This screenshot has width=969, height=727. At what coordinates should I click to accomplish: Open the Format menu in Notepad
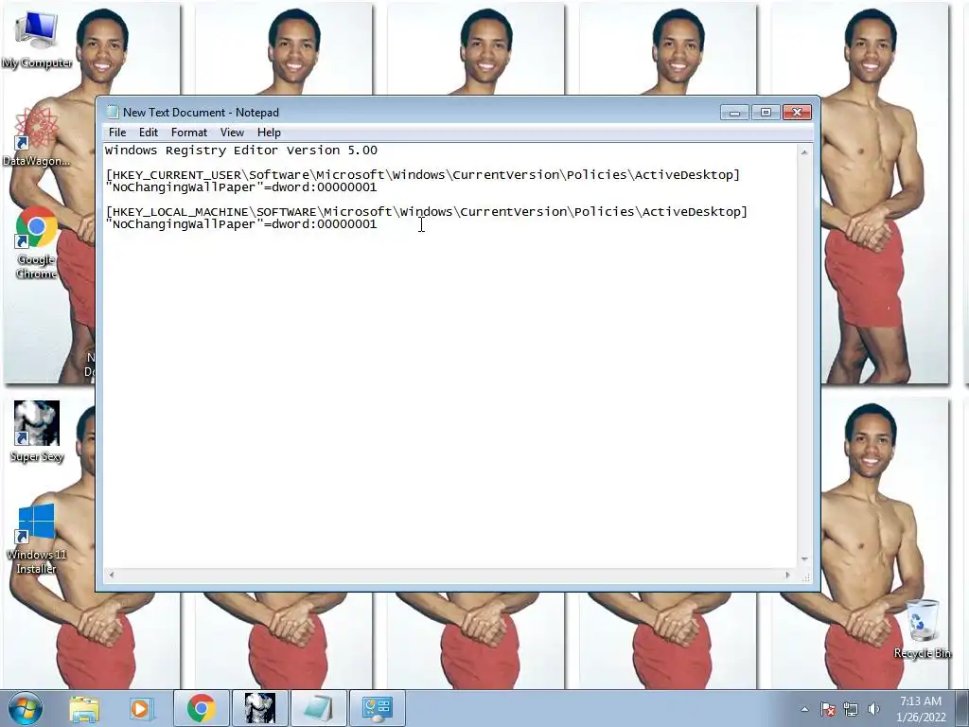coord(189,133)
